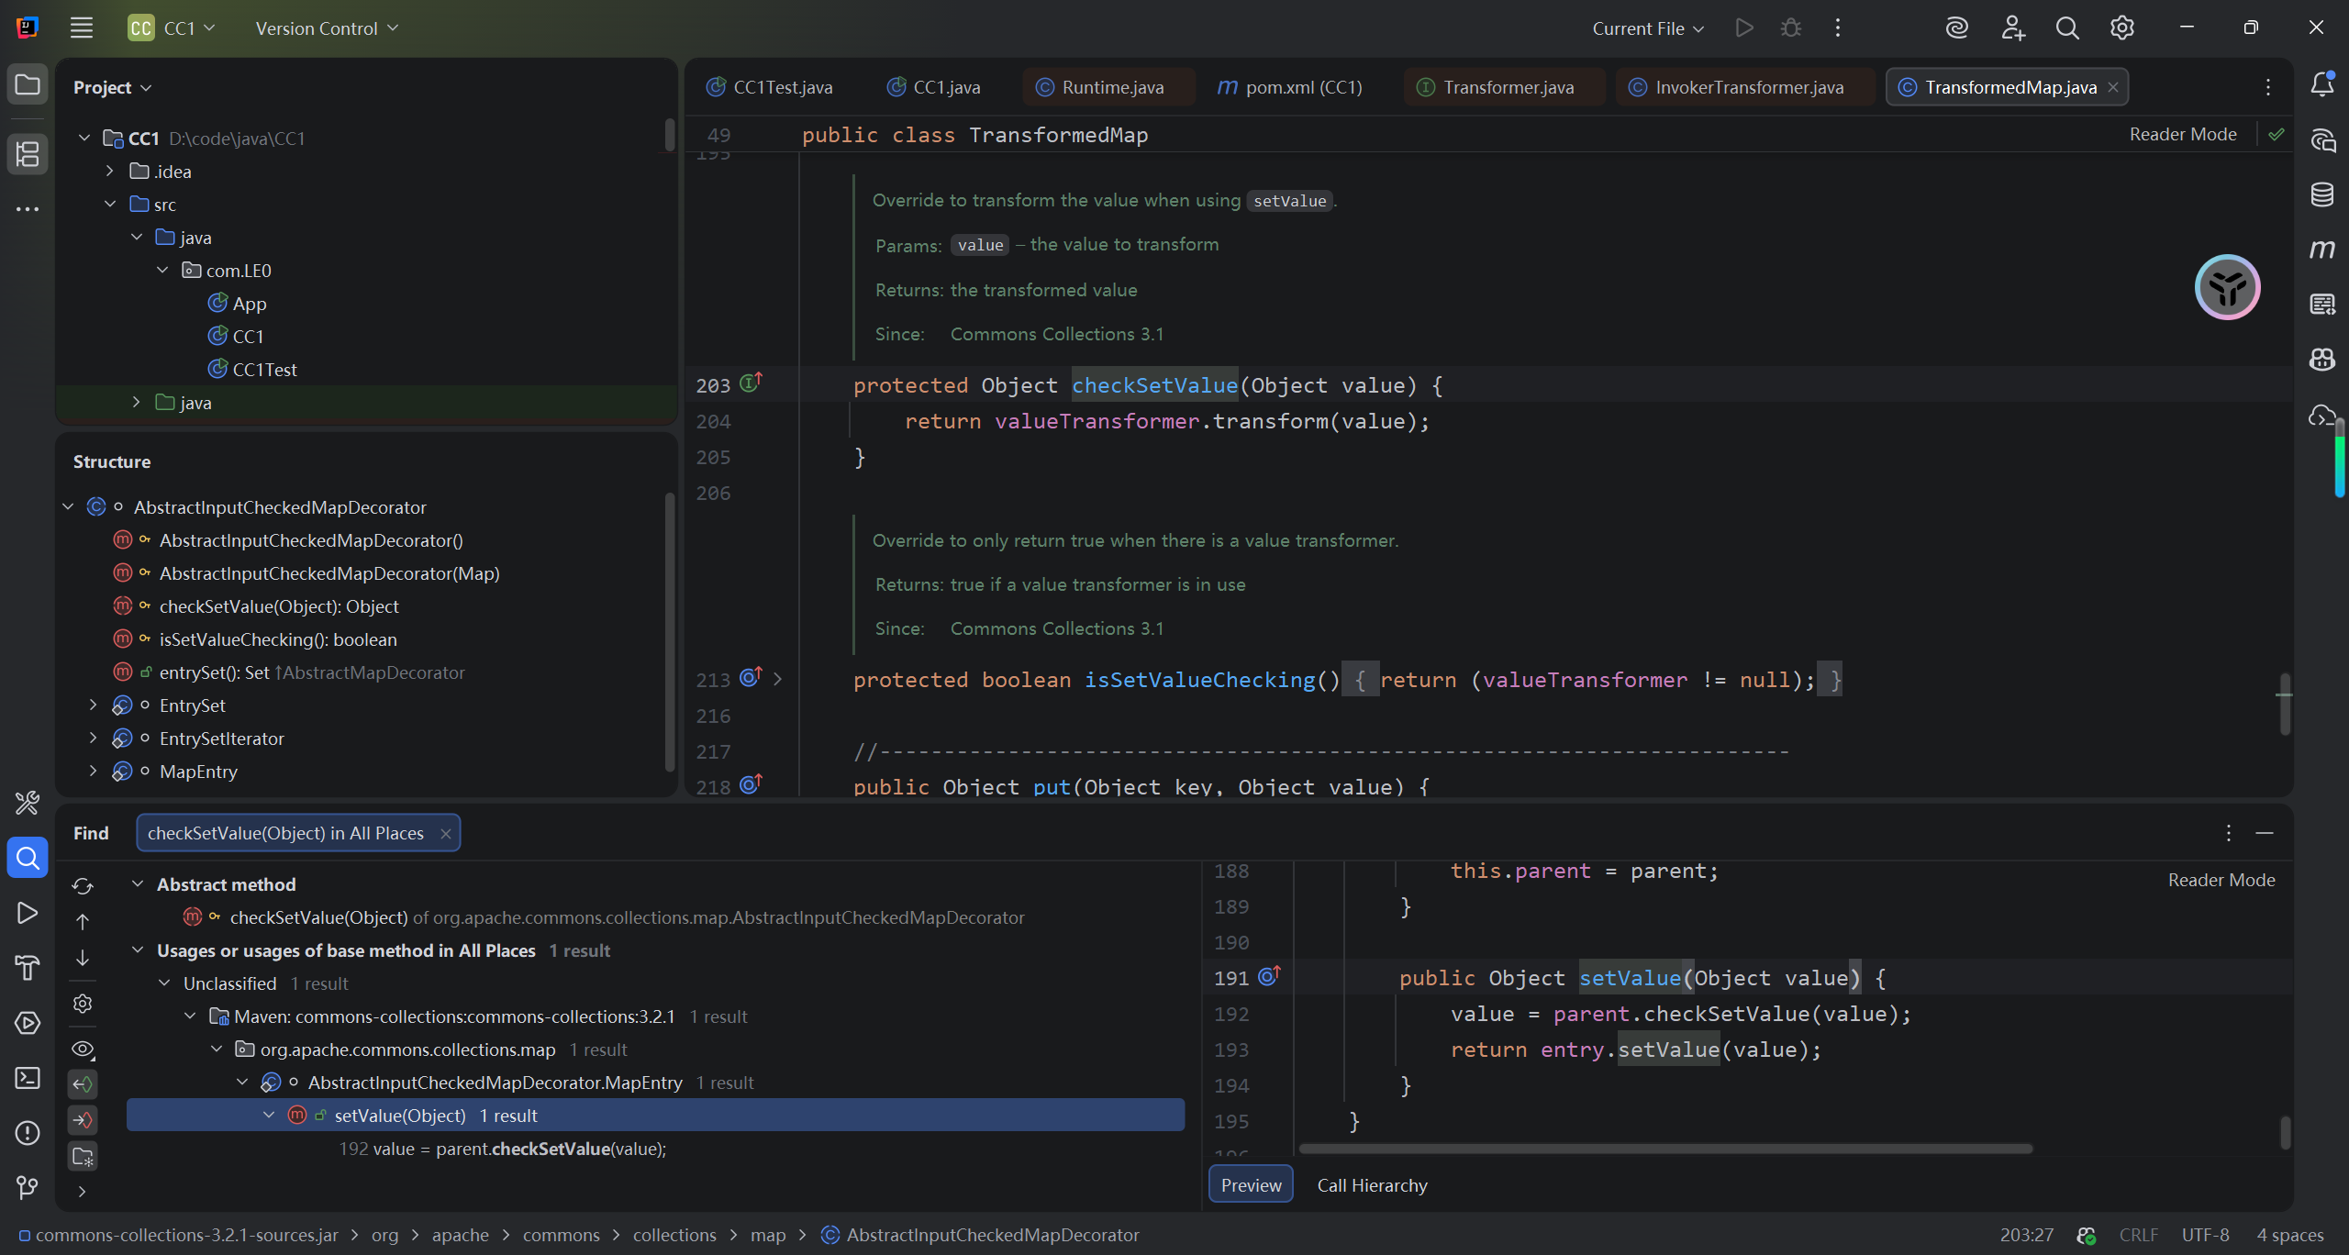Screen dimensions: 2349x1255
Task: Click the preview pane horizontal scrollbar
Action: (1665, 1149)
